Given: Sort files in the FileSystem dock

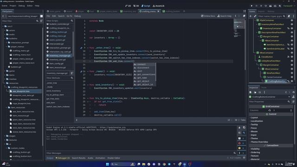Looking at the screenshot, I should 41,21.
